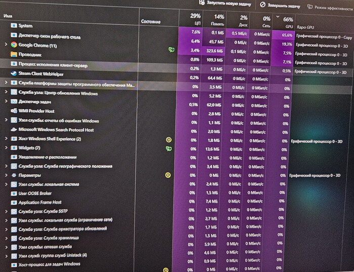
Task: Click Режим эффективности button
Action: tap(330, 8)
